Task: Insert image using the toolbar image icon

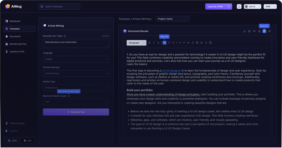Action: coord(210,43)
